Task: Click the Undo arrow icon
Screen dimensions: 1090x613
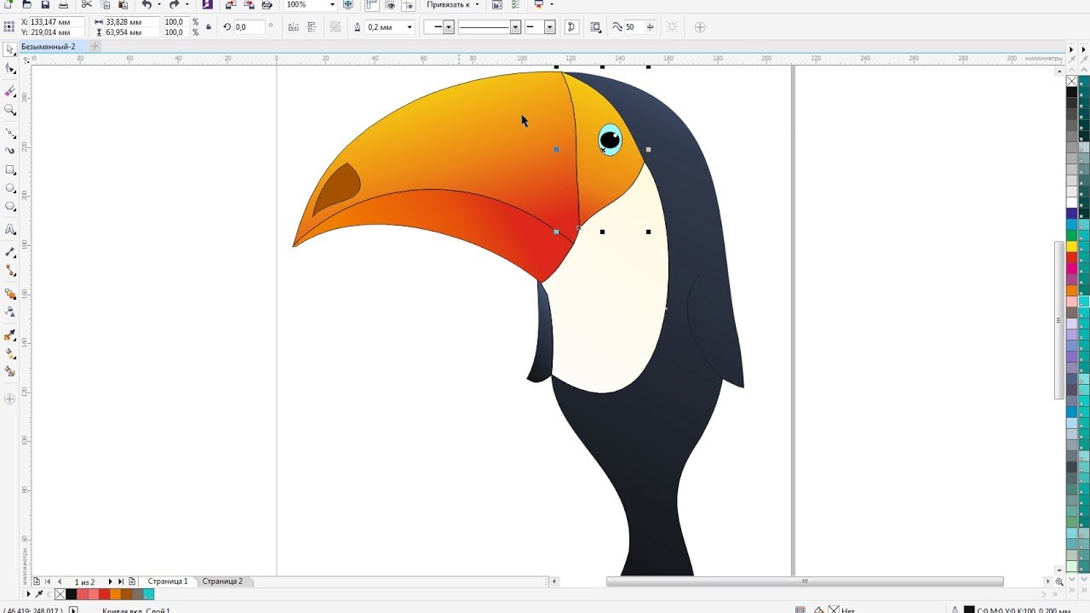Action: (146, 5)
